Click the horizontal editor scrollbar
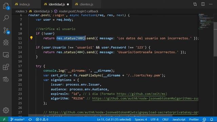The height and width of the screenshot is (122, 217). 100,115
